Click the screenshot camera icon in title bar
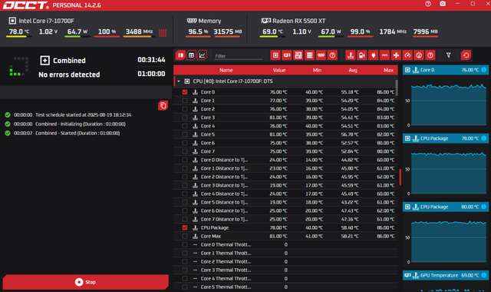 443,4
